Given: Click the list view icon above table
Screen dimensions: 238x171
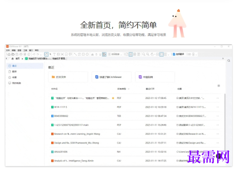Looking at the screenshot, I should [219, 86].
